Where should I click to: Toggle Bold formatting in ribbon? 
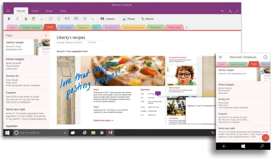point(9,19)
